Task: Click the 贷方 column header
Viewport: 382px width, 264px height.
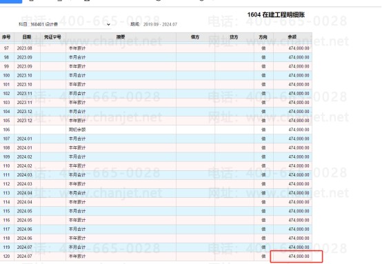Action: point(234,37)
